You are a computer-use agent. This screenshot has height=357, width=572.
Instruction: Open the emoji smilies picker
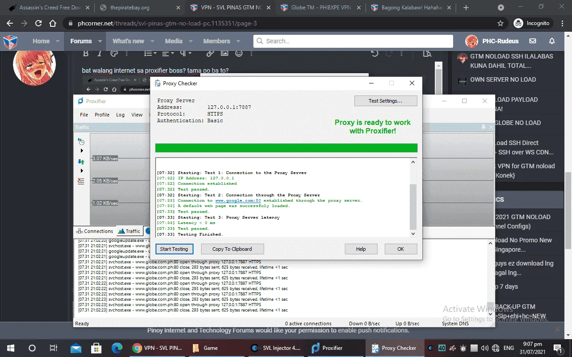239,54
